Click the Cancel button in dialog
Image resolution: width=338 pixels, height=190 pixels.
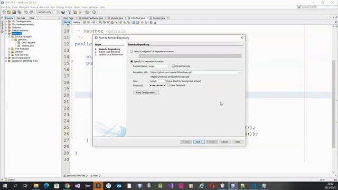pyautogui.click(x=224, y=142)
